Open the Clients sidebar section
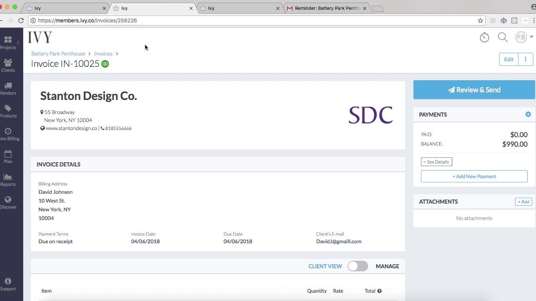This screenshot has width=536, height=301. tap(8, 65)
